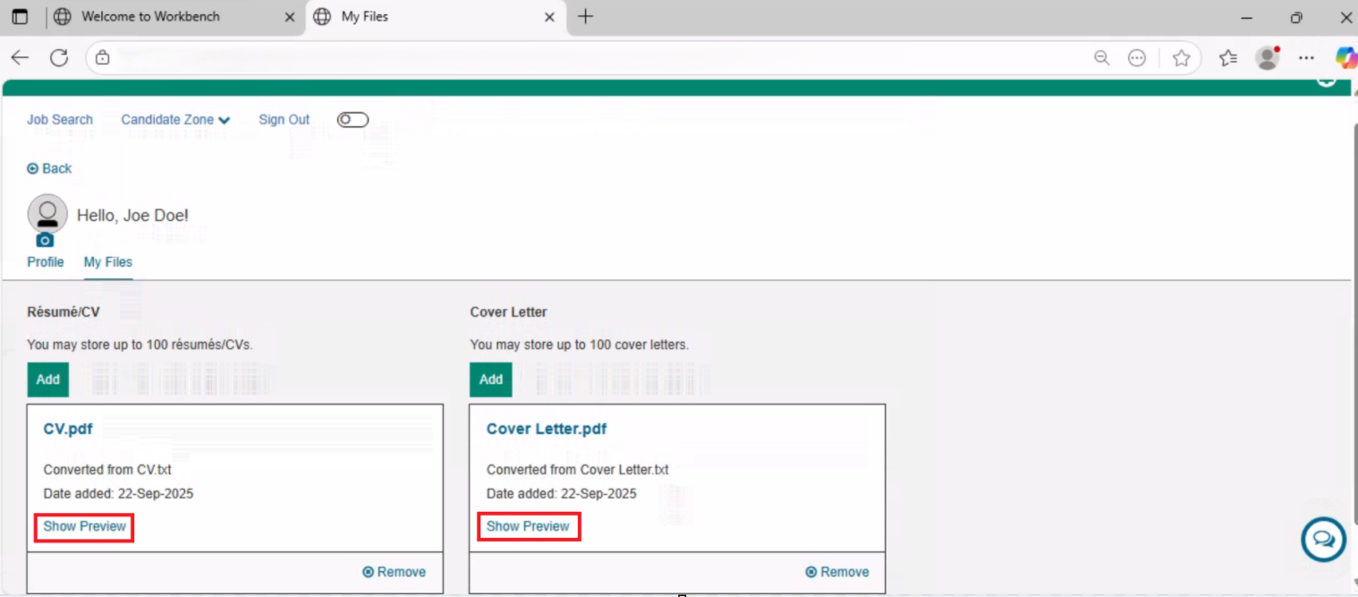Click the browser address bar
The height and width of the screenshot is (597, 1358).
tap(590, 58)
